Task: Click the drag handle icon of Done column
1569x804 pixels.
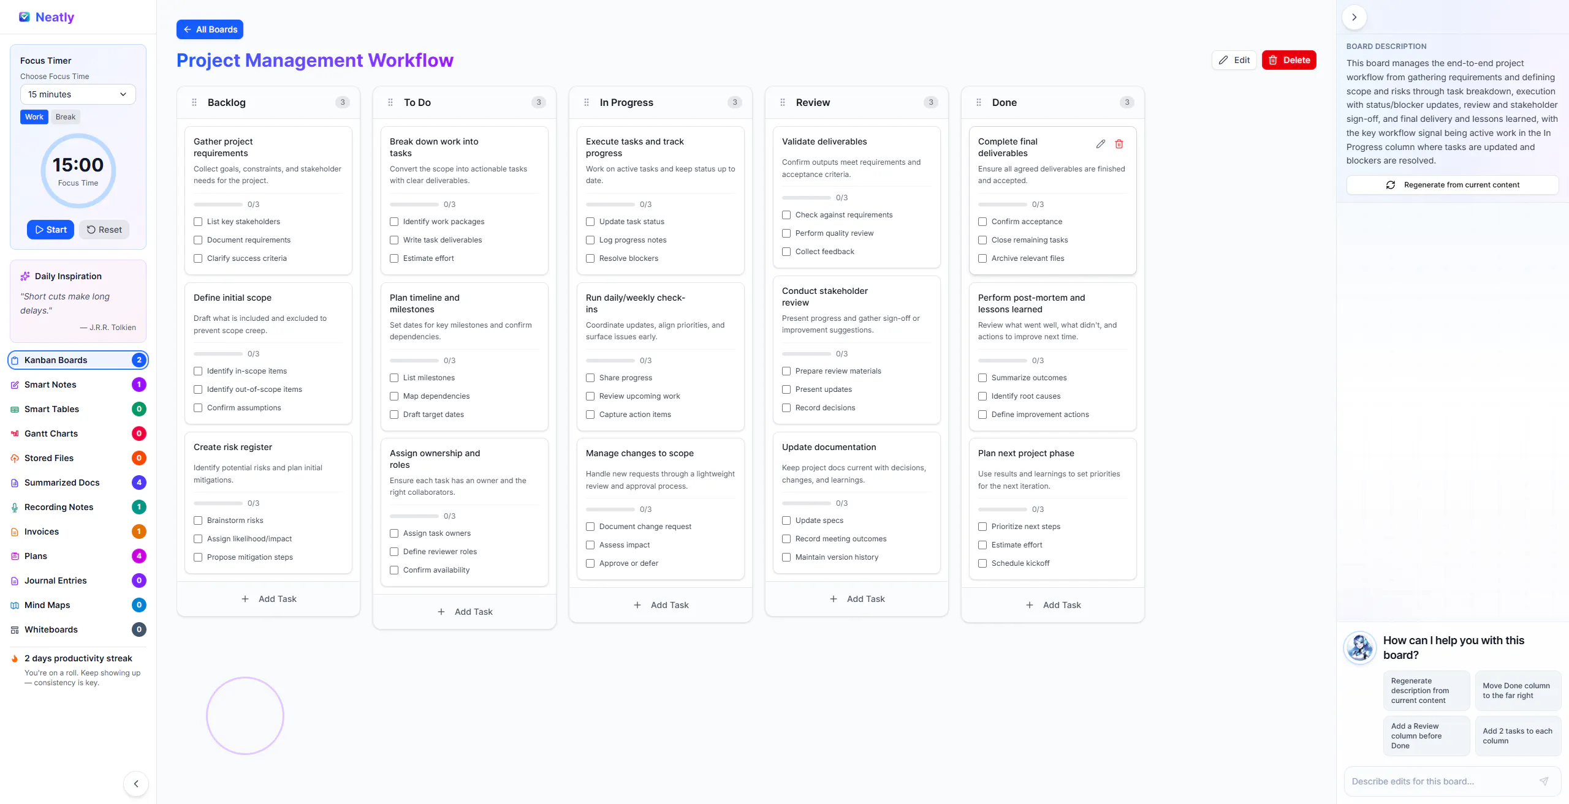Action: coord(979,102)
